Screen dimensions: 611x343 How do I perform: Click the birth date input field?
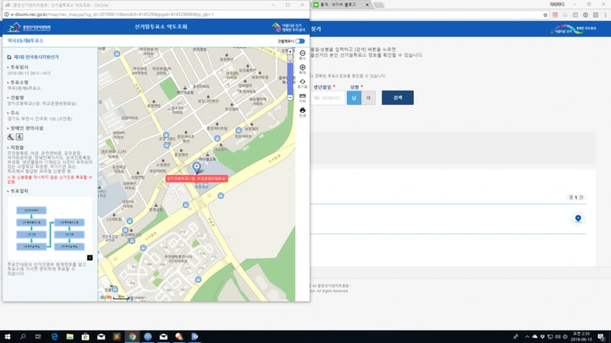coord(329,98)
